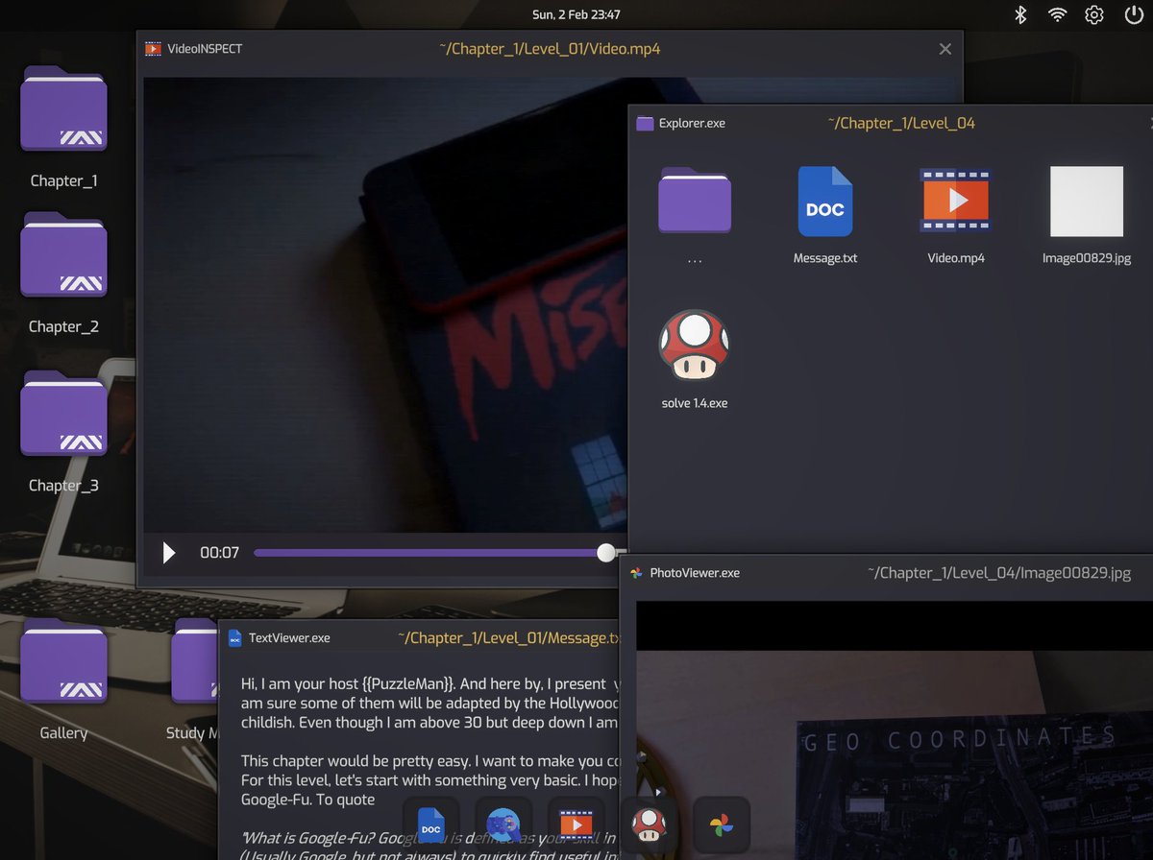Open the document viewer dock icon
The image size is (1153, 860).
coord(430,825)
